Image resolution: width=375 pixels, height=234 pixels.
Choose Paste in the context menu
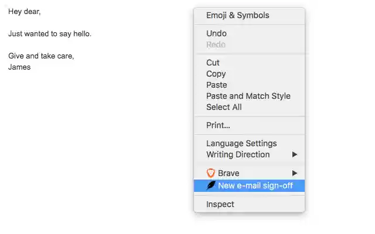pyautogui.click(x=216, y=85)
